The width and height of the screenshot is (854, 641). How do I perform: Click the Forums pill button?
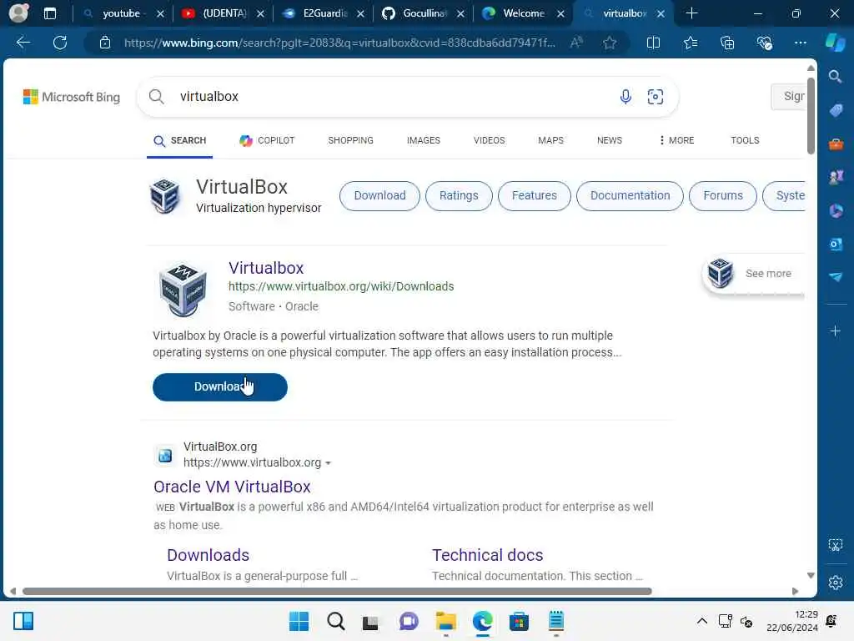723,195
